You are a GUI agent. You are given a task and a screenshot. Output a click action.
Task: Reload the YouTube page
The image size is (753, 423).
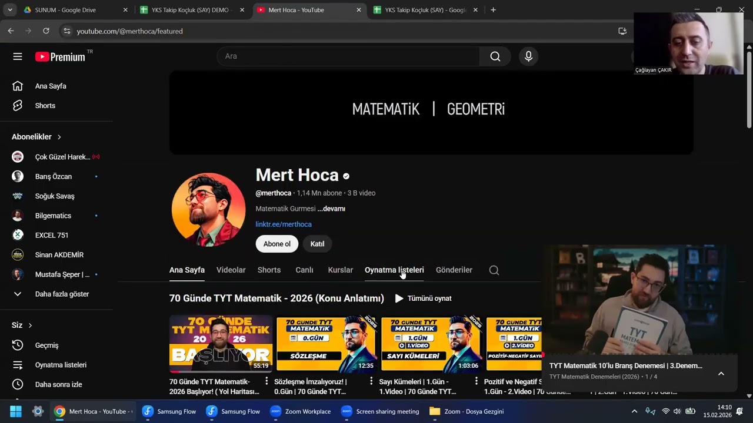pos(46,31)
